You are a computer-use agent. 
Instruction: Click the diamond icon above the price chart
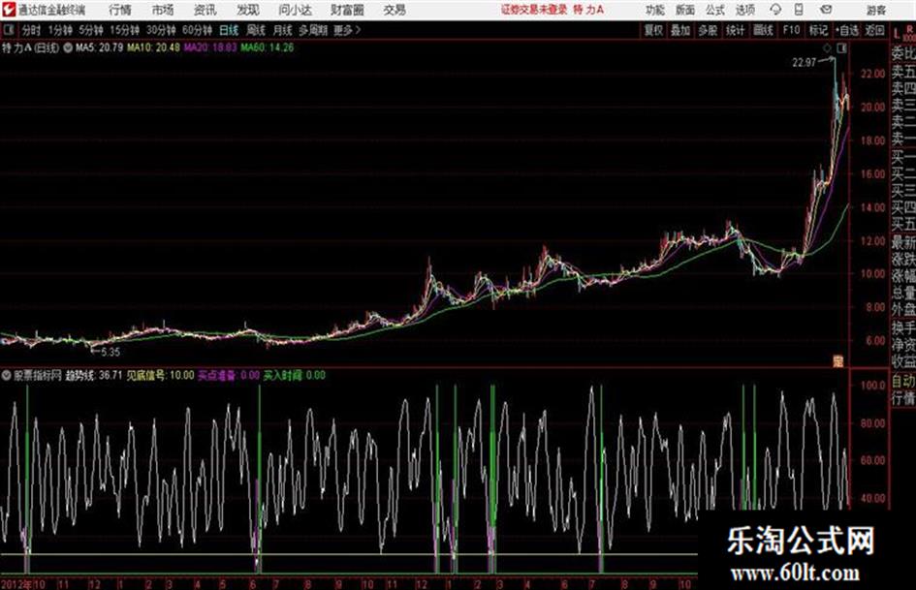[x=827, y=49]
